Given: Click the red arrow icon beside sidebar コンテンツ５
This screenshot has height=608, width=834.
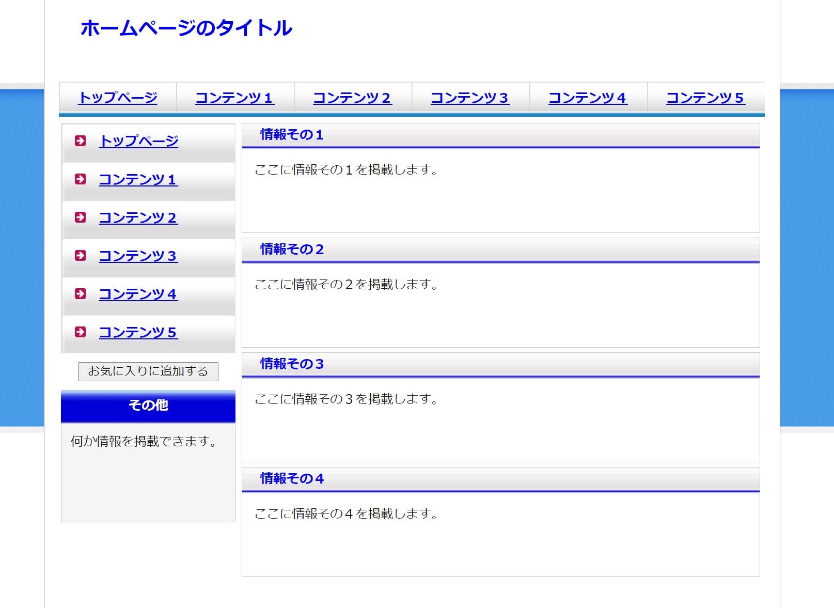Looking at the screenshot, I should point(80,332).
